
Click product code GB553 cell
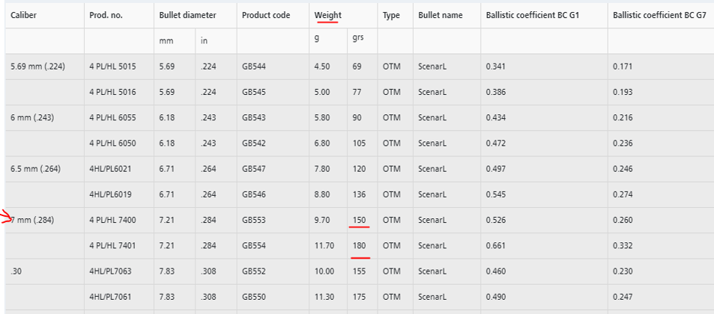pos(254,220)
